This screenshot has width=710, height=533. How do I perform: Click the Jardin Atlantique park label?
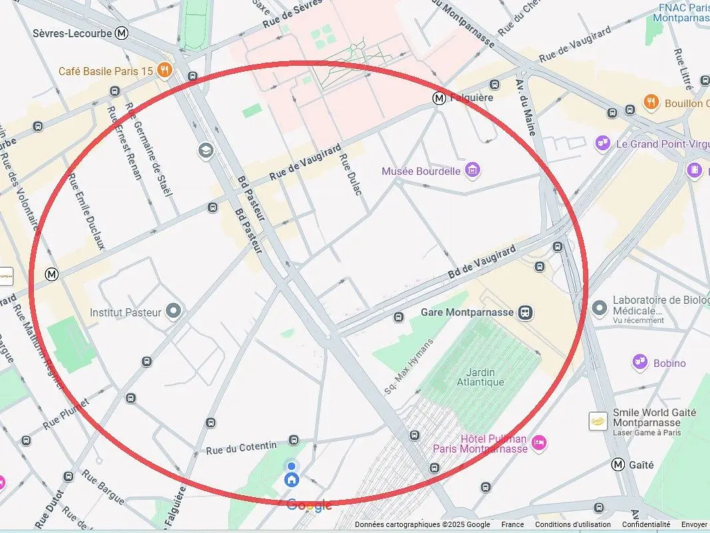[480, 377]
